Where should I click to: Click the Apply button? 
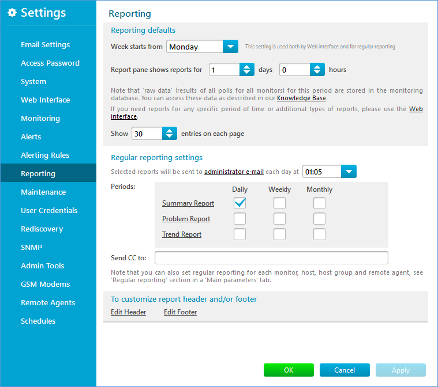tap(400, 370)
